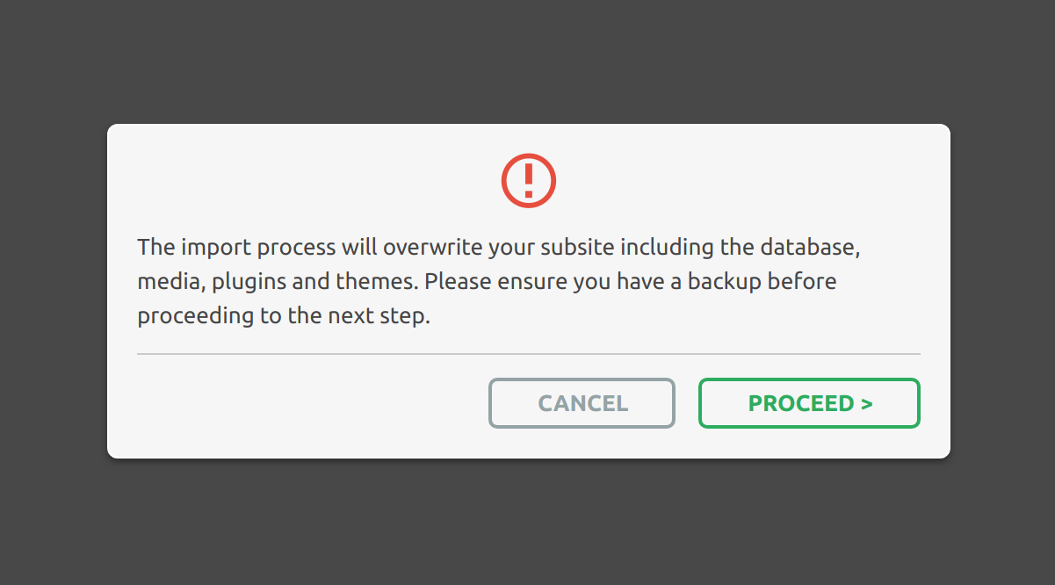Click the word 'proceeding' in the last line
The height and width of the screenshot is (585, 1055).
(195, 316)
